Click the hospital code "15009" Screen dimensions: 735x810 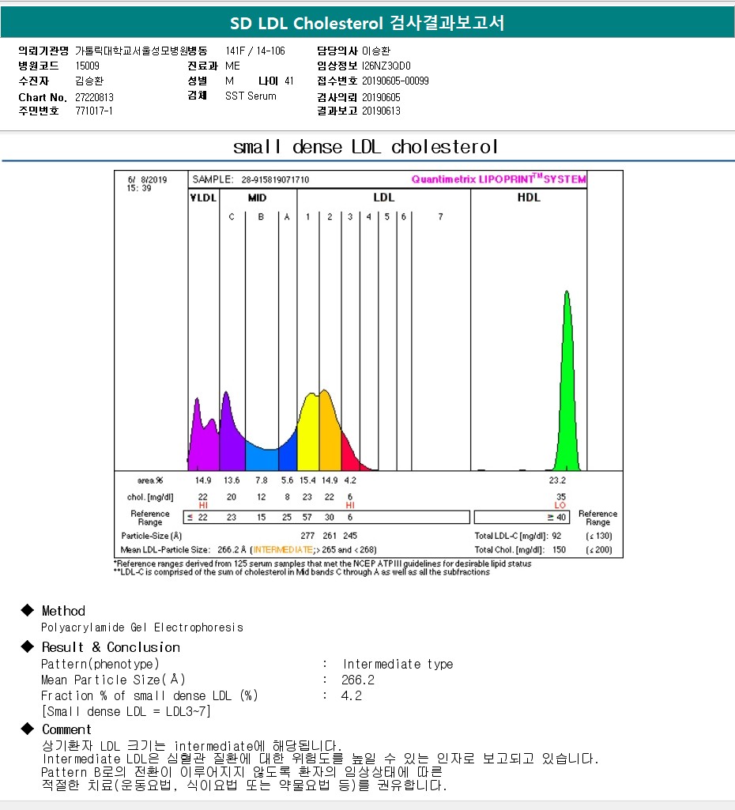coord(87,66)
